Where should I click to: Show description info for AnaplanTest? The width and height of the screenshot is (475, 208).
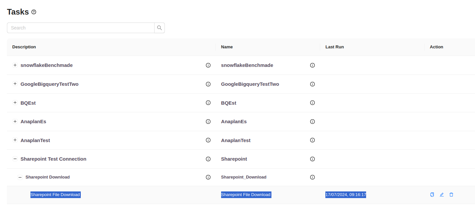coord(208,140)
